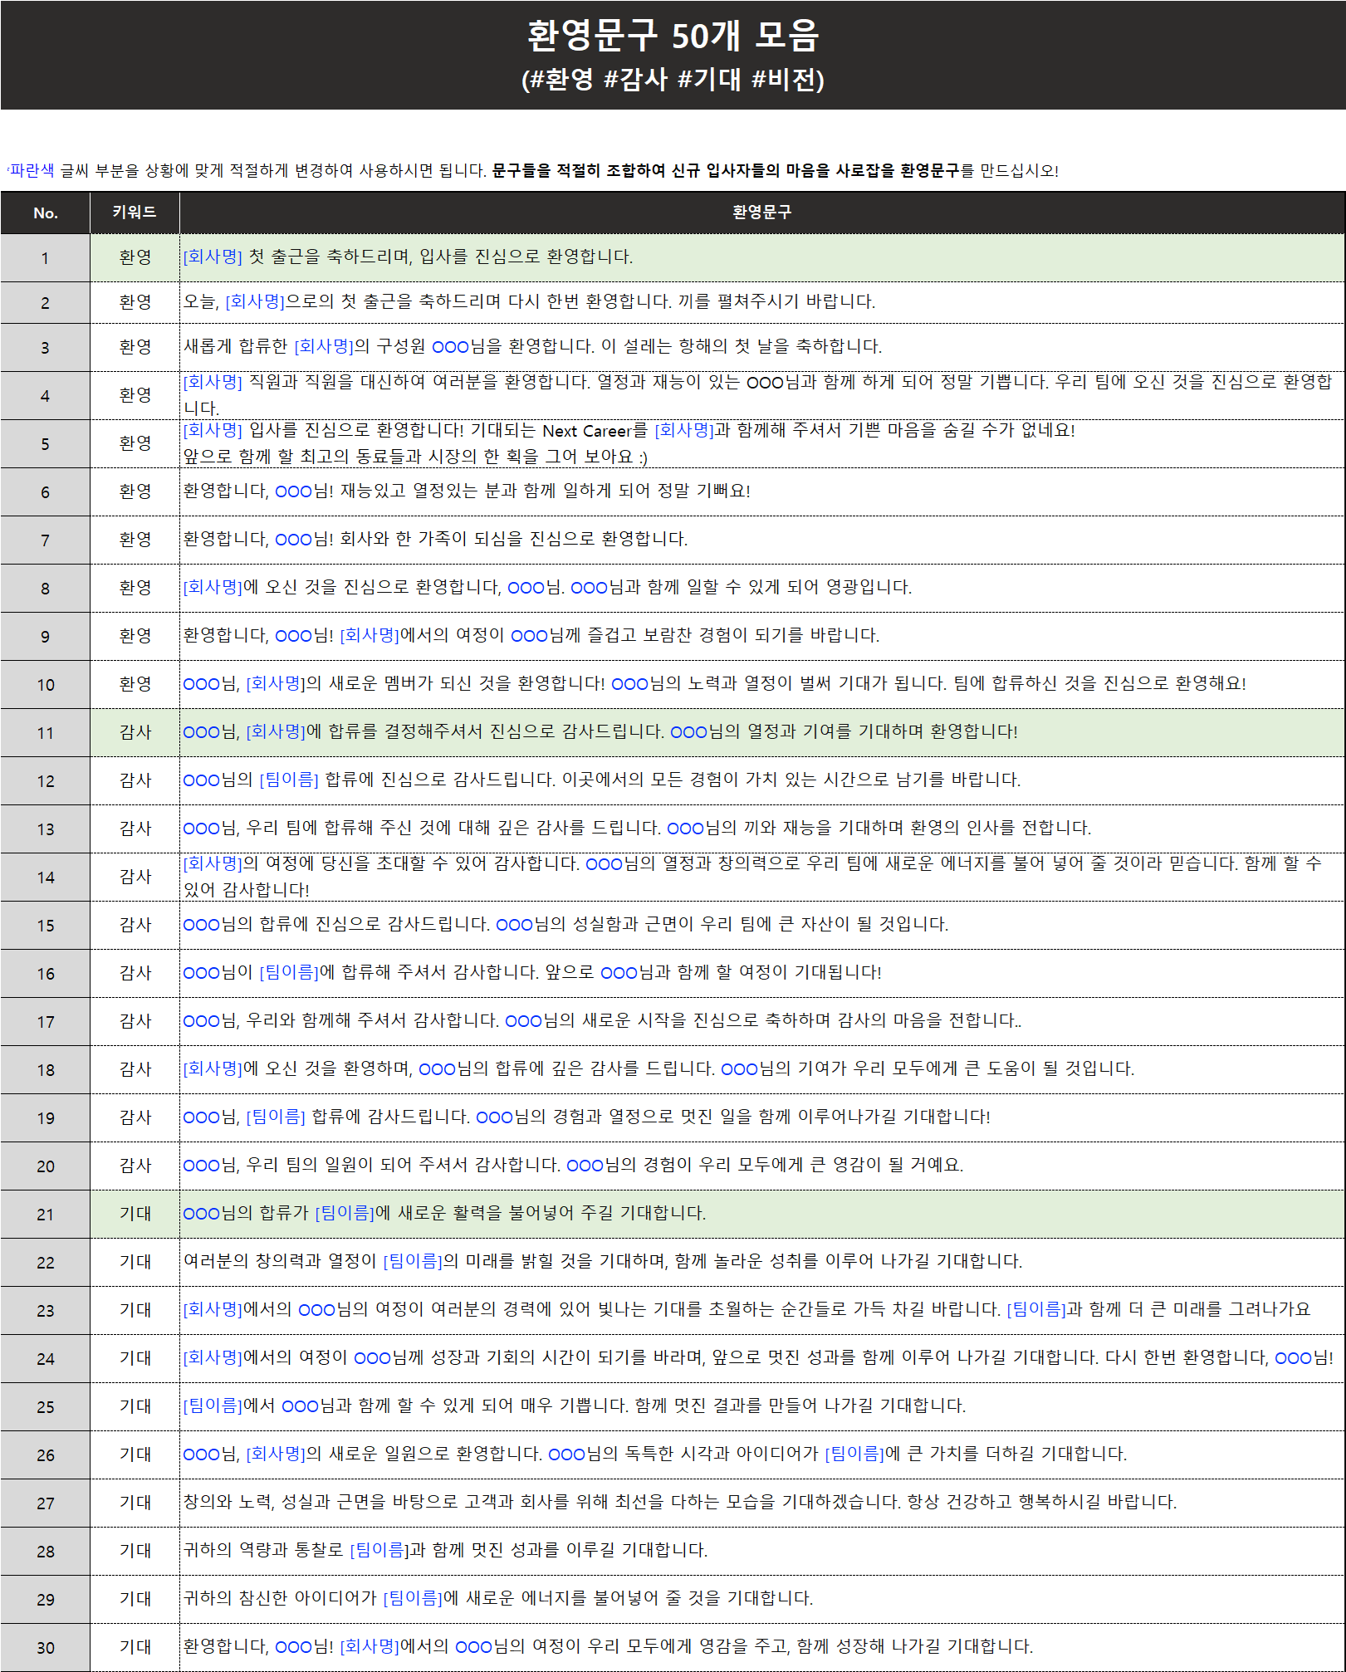
Task: Click the blue '[회사명]' text in row 1
Action: 213,257
